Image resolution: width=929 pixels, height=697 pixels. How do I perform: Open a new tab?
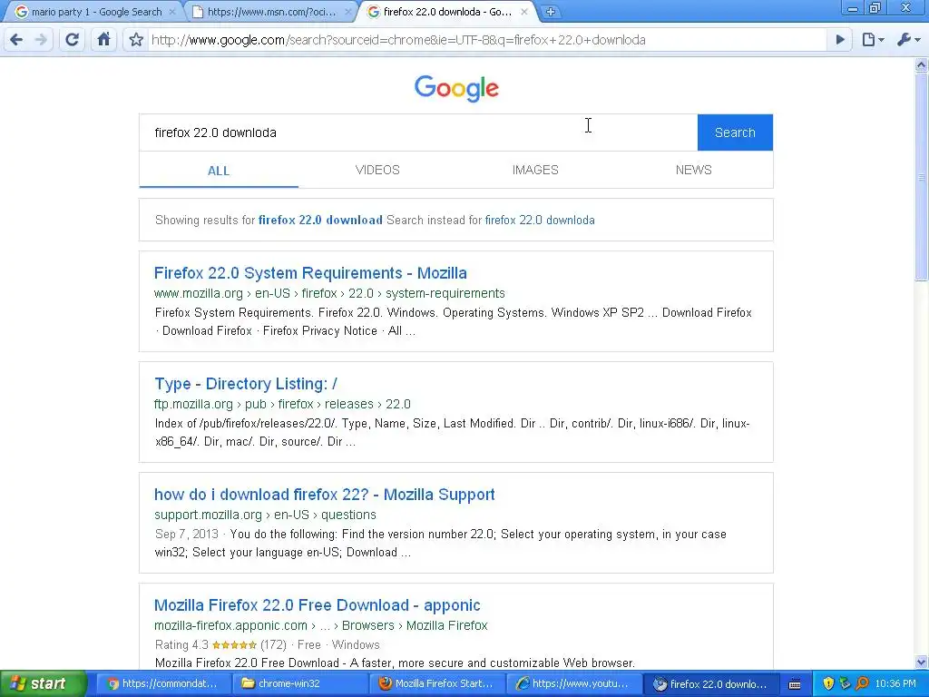point(551,12)
